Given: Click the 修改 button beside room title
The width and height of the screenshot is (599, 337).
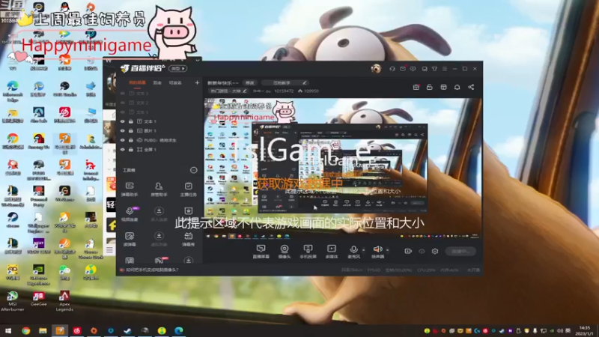Looking at the screenshot, I should click(x=250, y=82).
